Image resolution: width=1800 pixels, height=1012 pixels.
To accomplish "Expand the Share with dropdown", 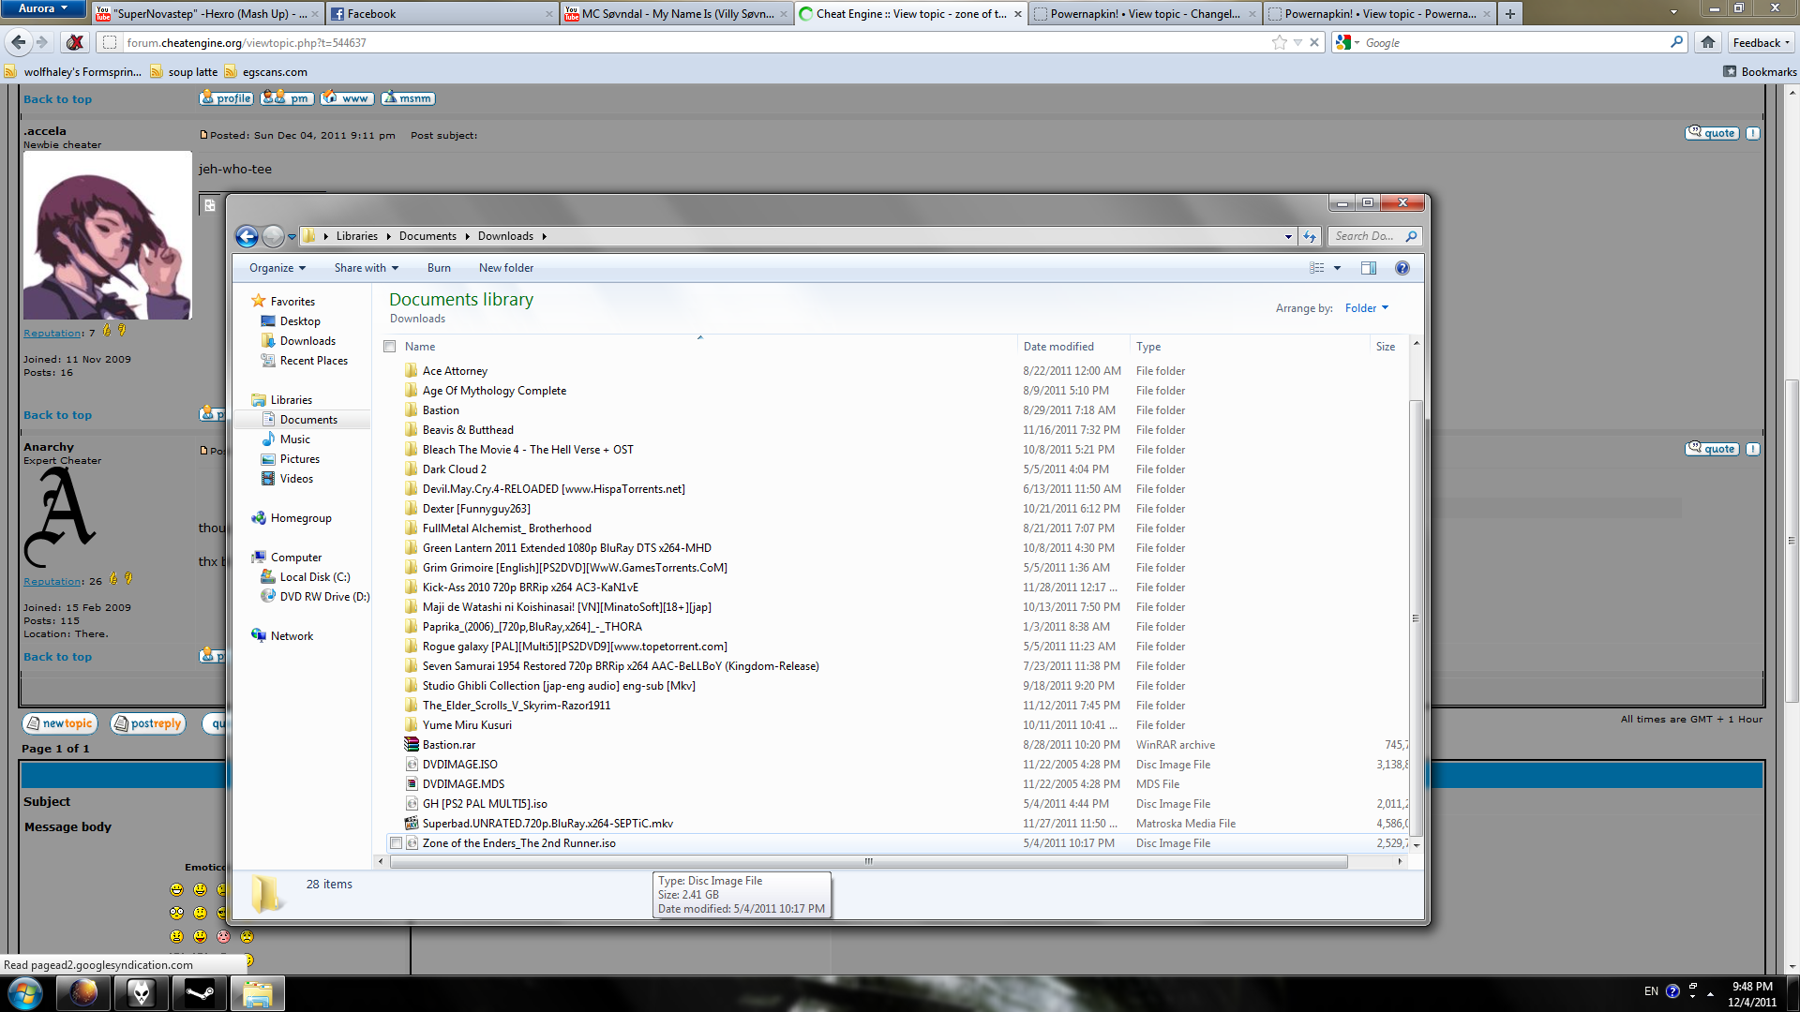I will (x=366, y=268).
